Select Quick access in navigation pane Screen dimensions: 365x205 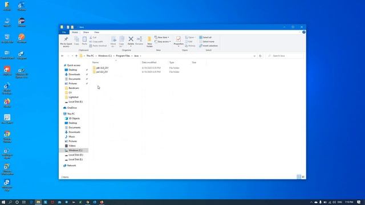pyautogui.click(x=74, y=65)
